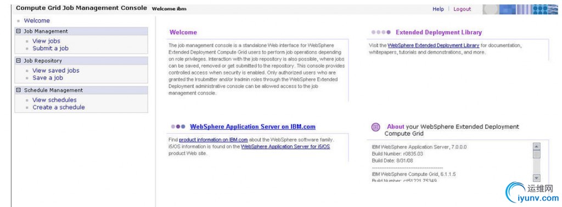This screenshot has height=207, width=562.
Task: Click the About globe icon
Action: 375,127
